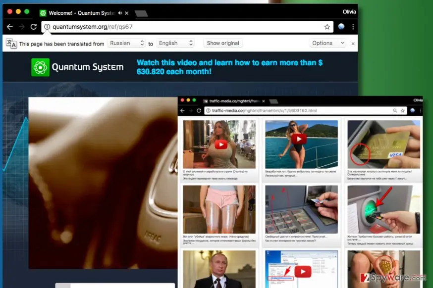Open the English target language dropdown
Screen dimensions: 433x288
(x=175, y=43)
